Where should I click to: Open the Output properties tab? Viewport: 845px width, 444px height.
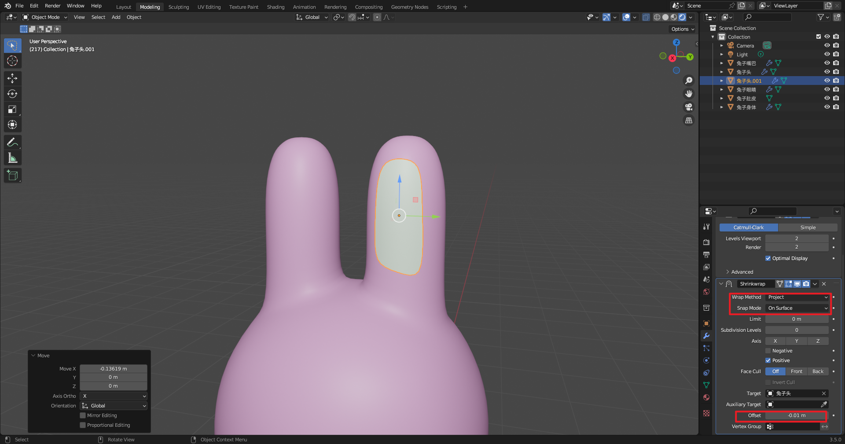[706, 254]
